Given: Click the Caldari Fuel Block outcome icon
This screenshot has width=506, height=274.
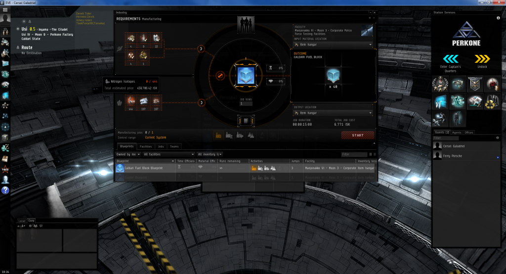Looking at the screenshot, I should pyautogui.click(x=334, y=76).
